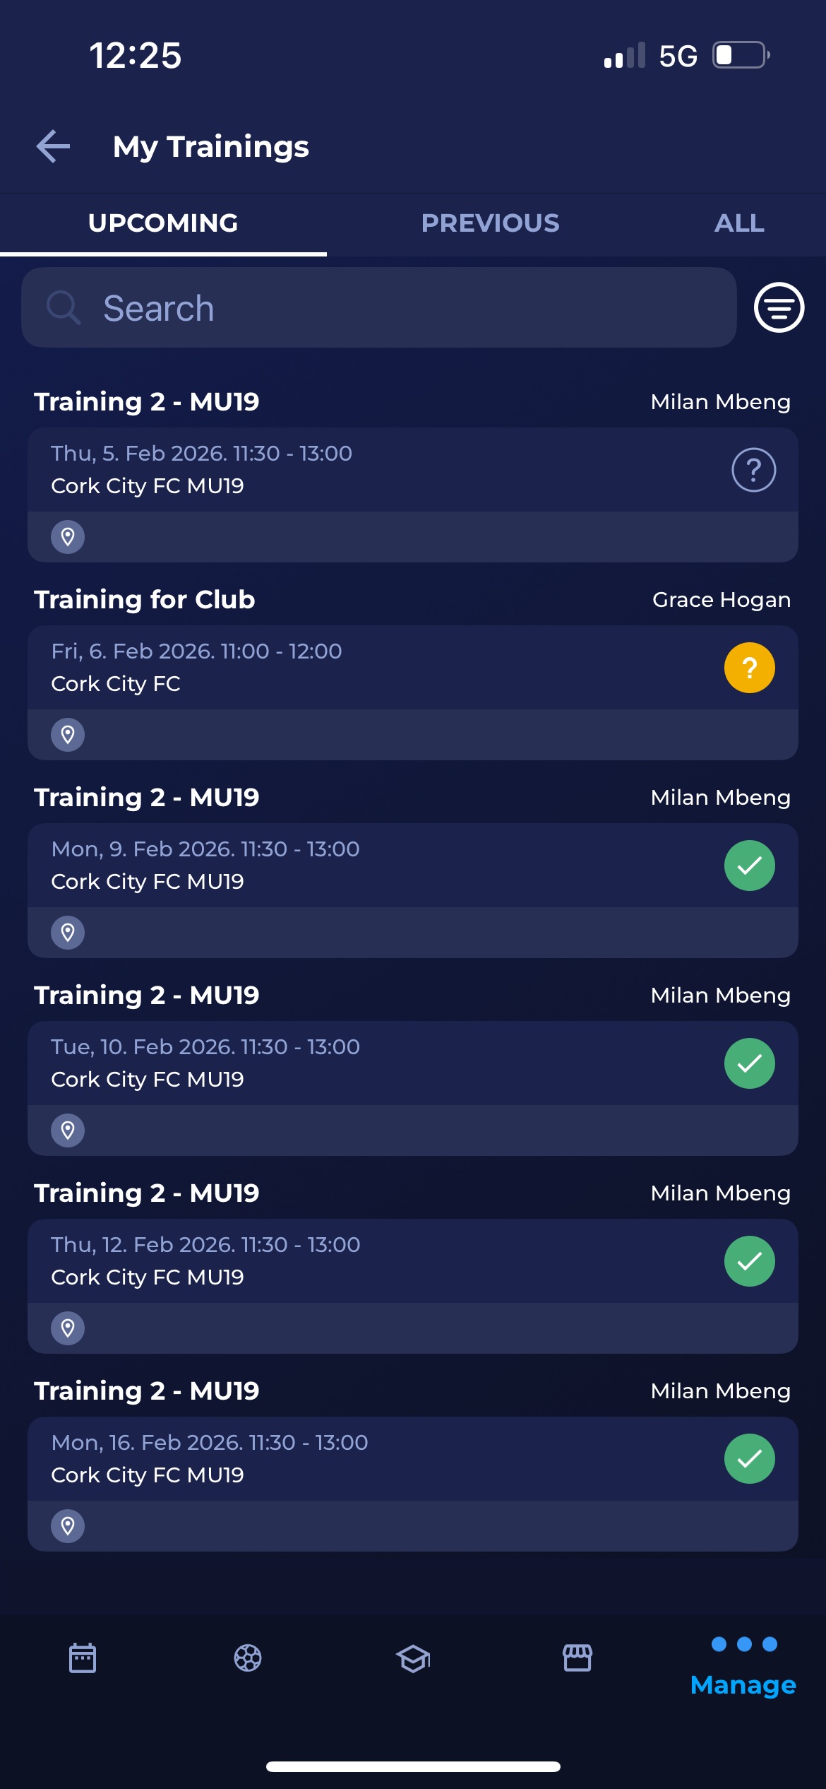This screenshot has width=826, height=1789.
Task: Tap yellow question status for Training for Club
Action: pos(750,668)
